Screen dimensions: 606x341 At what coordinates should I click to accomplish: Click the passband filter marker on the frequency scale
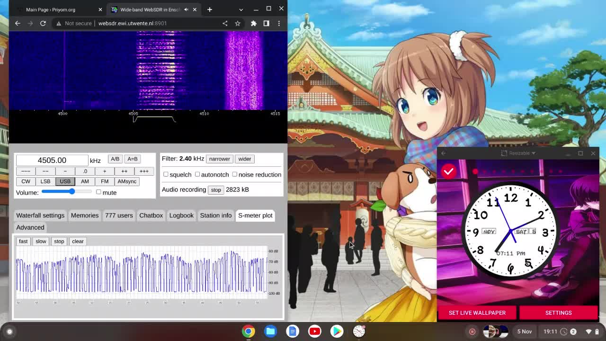click(x=154, y=119)
